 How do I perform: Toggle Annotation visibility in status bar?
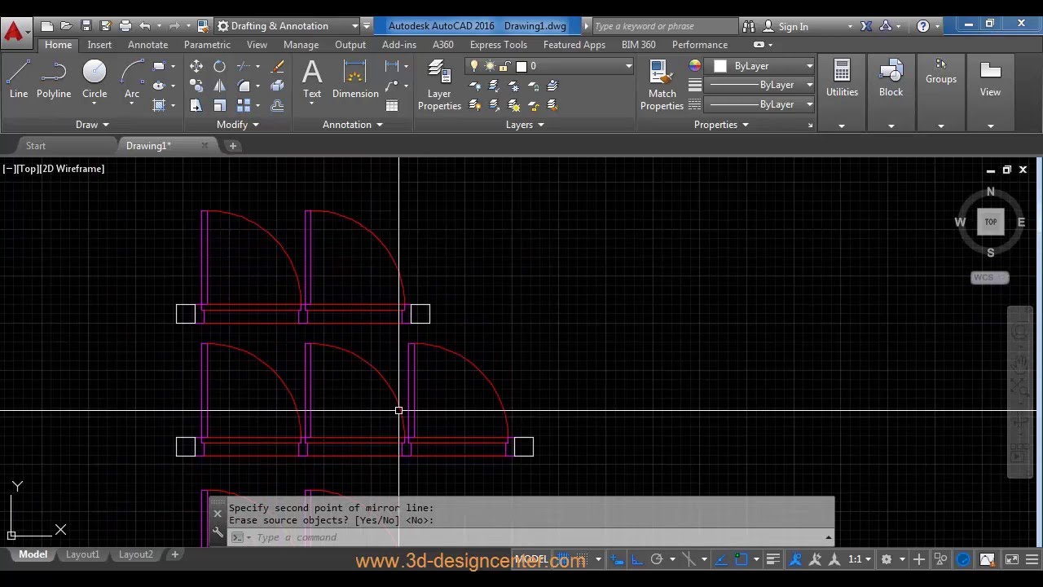(796, 559)
